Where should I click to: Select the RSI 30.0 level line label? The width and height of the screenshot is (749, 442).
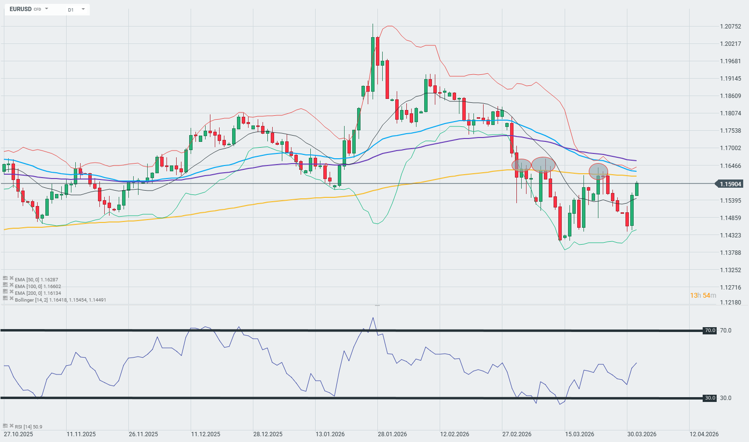click(709, 398)
